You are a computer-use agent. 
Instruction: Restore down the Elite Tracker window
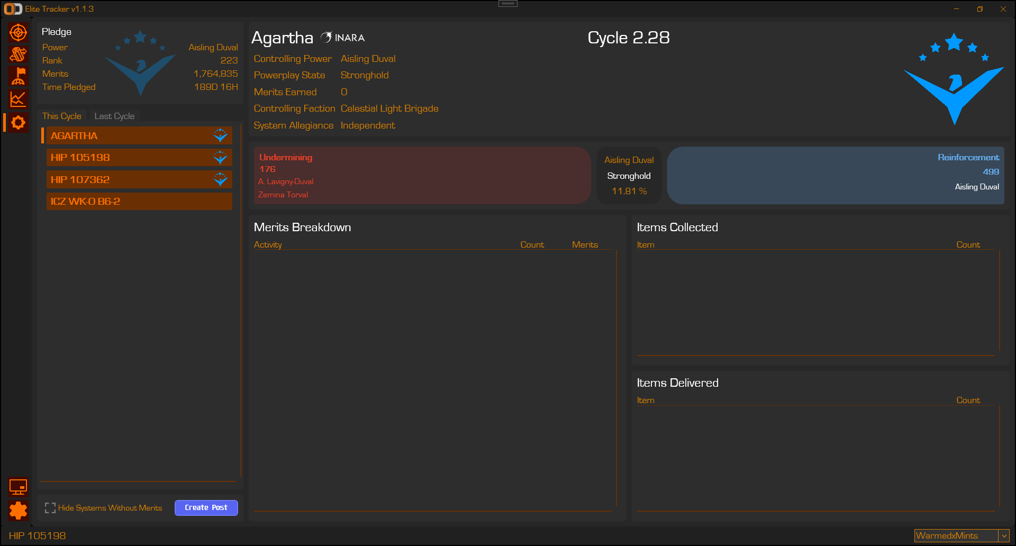point(979,9)
